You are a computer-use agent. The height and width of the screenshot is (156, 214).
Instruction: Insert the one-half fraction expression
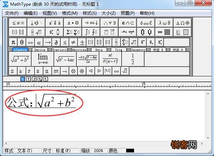pyautogui.click(x=133, y=59)
